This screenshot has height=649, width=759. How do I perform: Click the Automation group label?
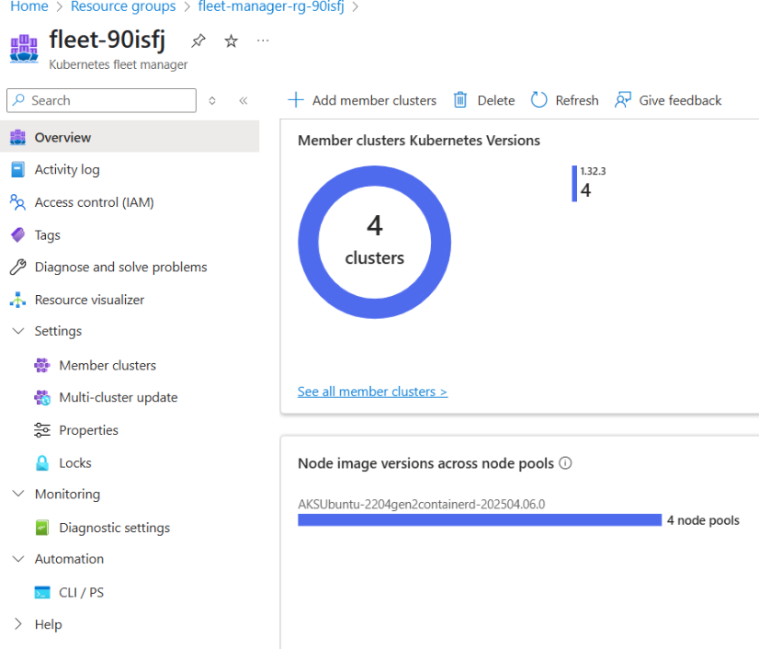pos(69,559)
